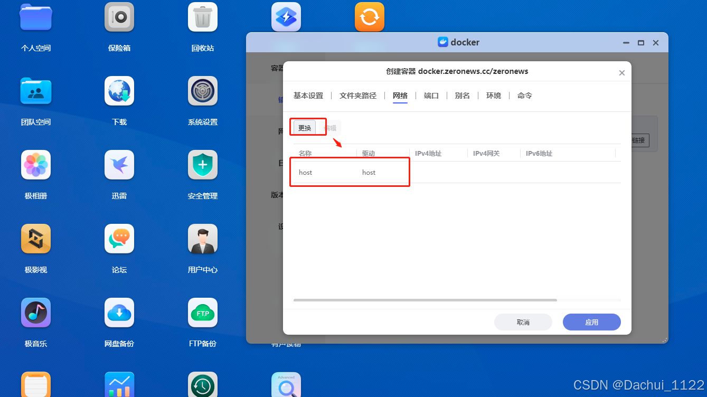Open the 用户中心 user icon
The image size is (707, 397).
[203, 239]
